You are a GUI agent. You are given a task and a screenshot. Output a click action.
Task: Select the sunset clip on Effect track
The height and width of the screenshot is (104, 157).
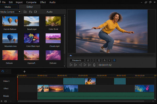(x=56, y=88)
